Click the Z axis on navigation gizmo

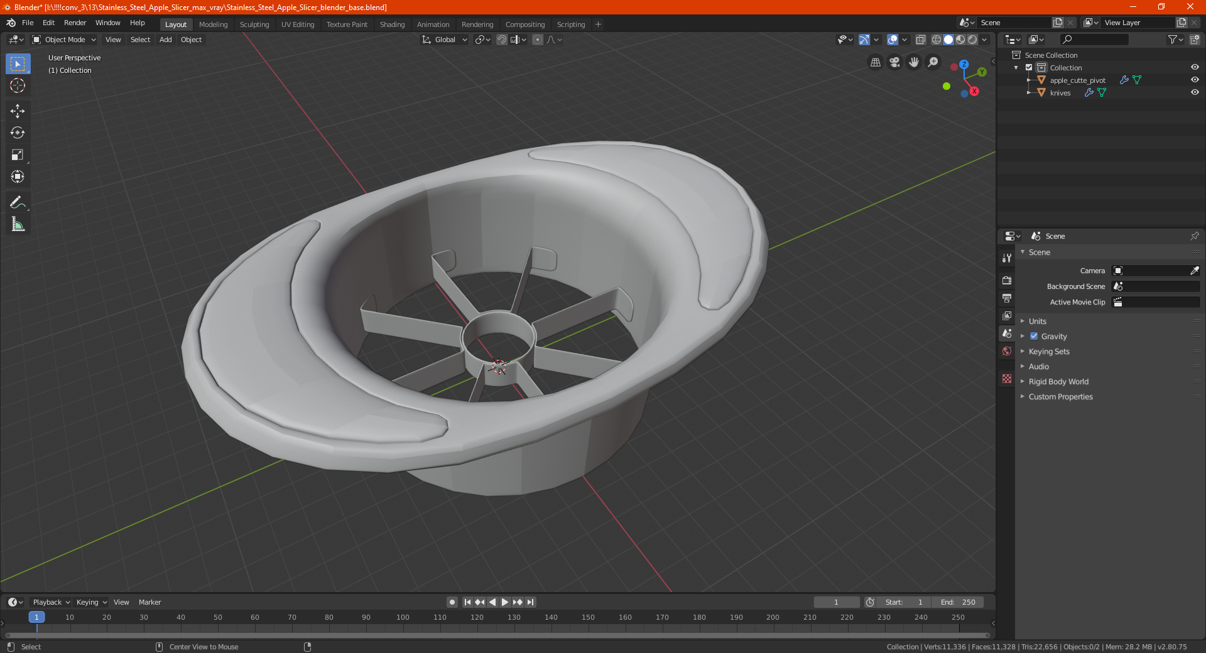coord(964,64)
